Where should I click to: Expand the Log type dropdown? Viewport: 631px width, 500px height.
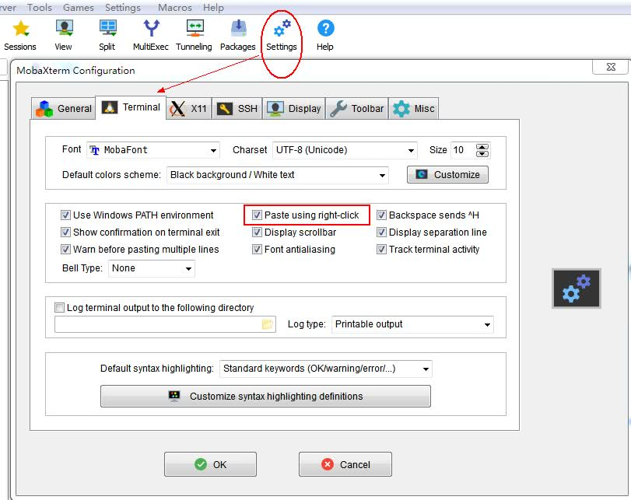click(x=412, y=324)
